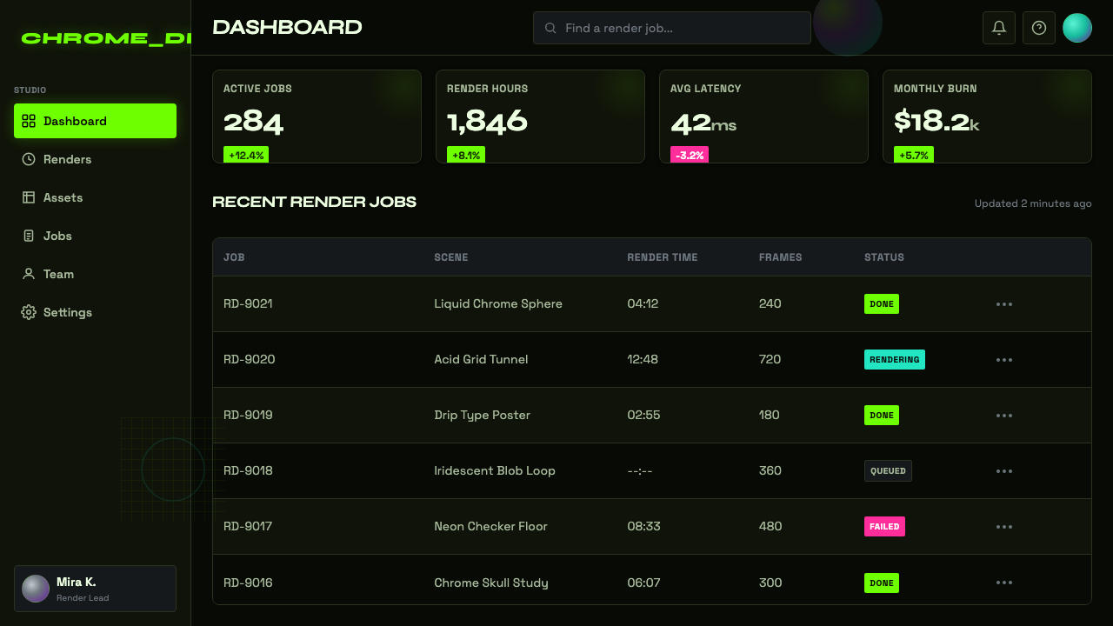
Task: Open more options for job RD-9018
Action: point(1004,471)
